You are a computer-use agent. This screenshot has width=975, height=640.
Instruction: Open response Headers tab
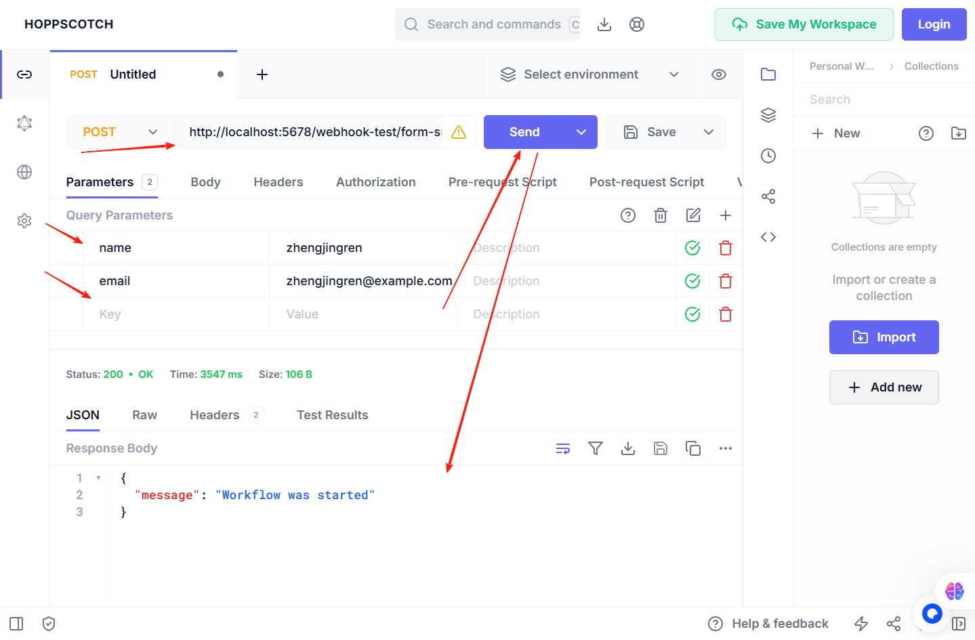(x=226, y=415)
